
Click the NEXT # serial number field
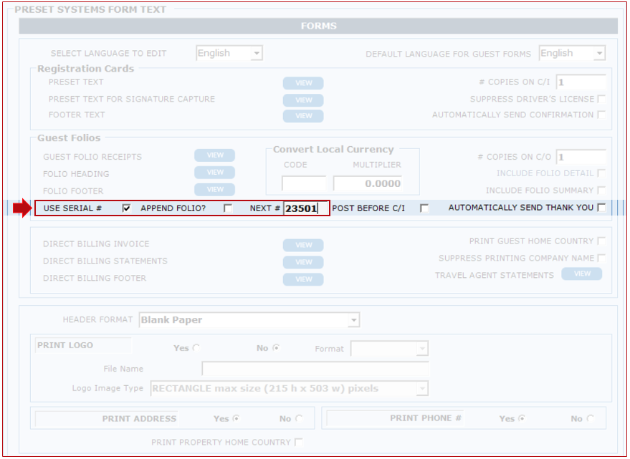click(x=305, y=208)
